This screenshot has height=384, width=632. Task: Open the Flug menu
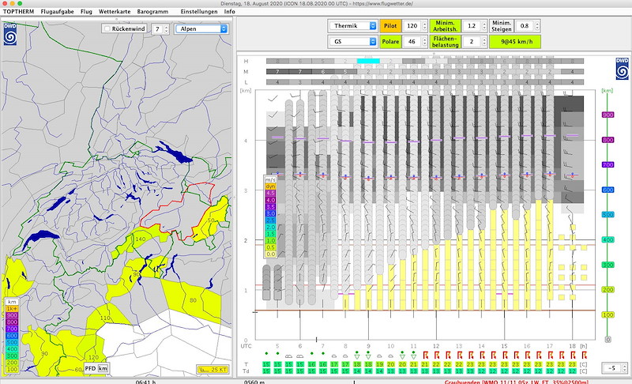point(86,12)
